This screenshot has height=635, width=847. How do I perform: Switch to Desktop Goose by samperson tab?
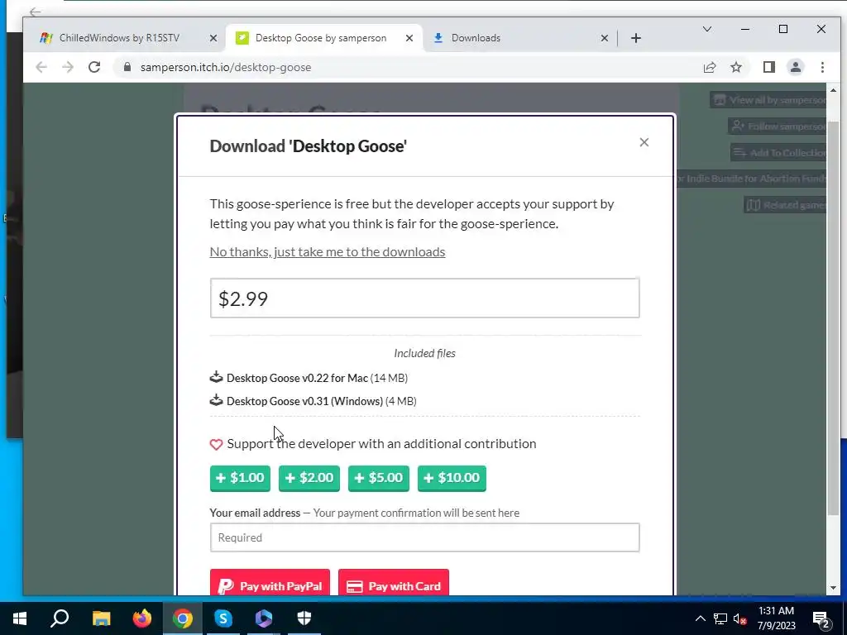click(x=321, y=38)
